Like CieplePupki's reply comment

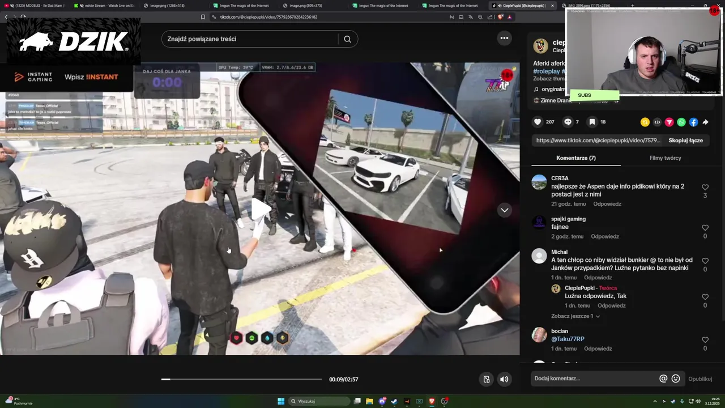pyautogui.click(x=705, y=297)
